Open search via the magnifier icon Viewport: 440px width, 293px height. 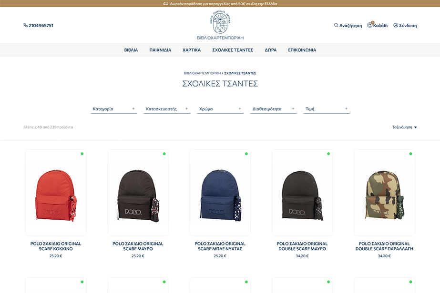pyautogui.click(x=336, y=25)
